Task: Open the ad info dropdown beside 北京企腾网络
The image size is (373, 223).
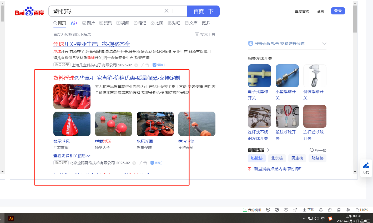Action: pyautogui.click(x=134, y=163)
